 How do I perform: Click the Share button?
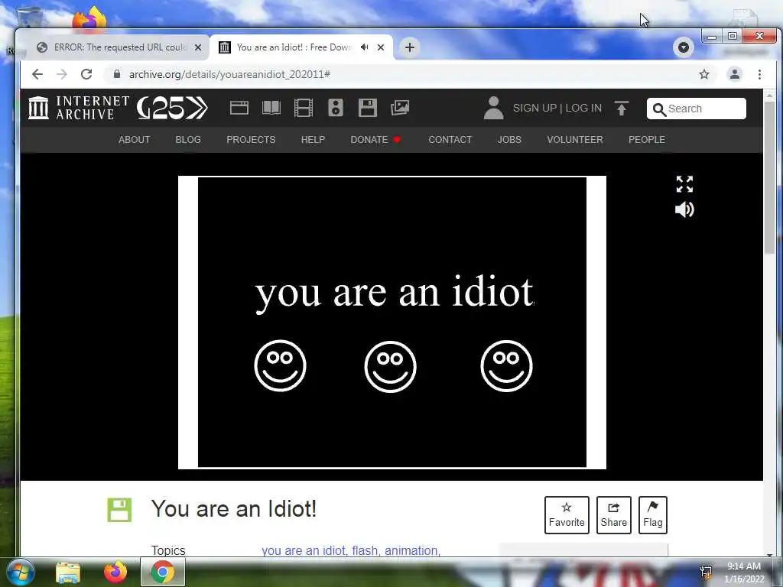614,515
